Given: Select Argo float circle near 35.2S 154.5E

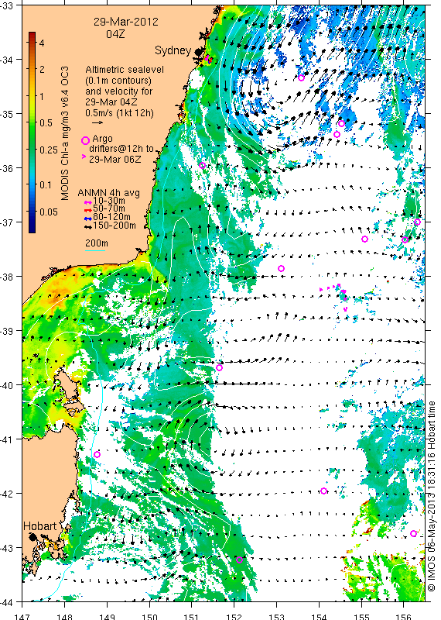Looking at the screenshot, I should (341, 124).
